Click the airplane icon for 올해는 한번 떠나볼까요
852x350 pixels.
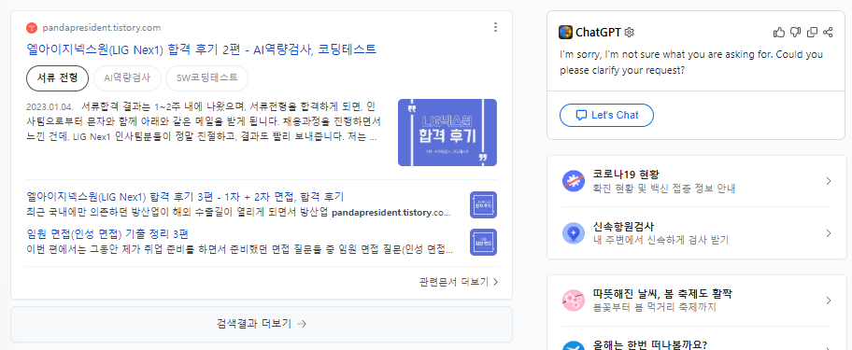tap(574, 345)
